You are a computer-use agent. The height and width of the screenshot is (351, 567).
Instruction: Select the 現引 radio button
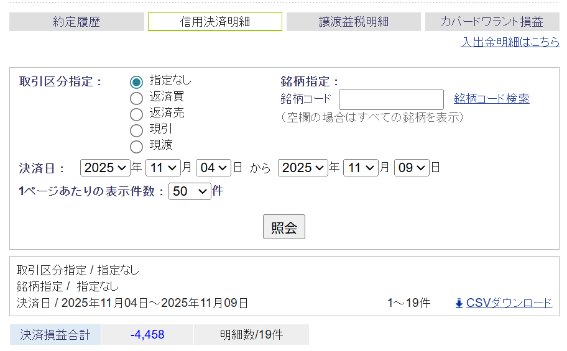(136, 130)
